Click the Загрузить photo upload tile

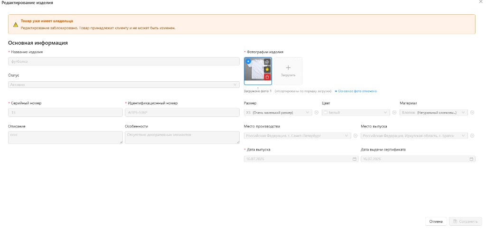tap(288, 71)
